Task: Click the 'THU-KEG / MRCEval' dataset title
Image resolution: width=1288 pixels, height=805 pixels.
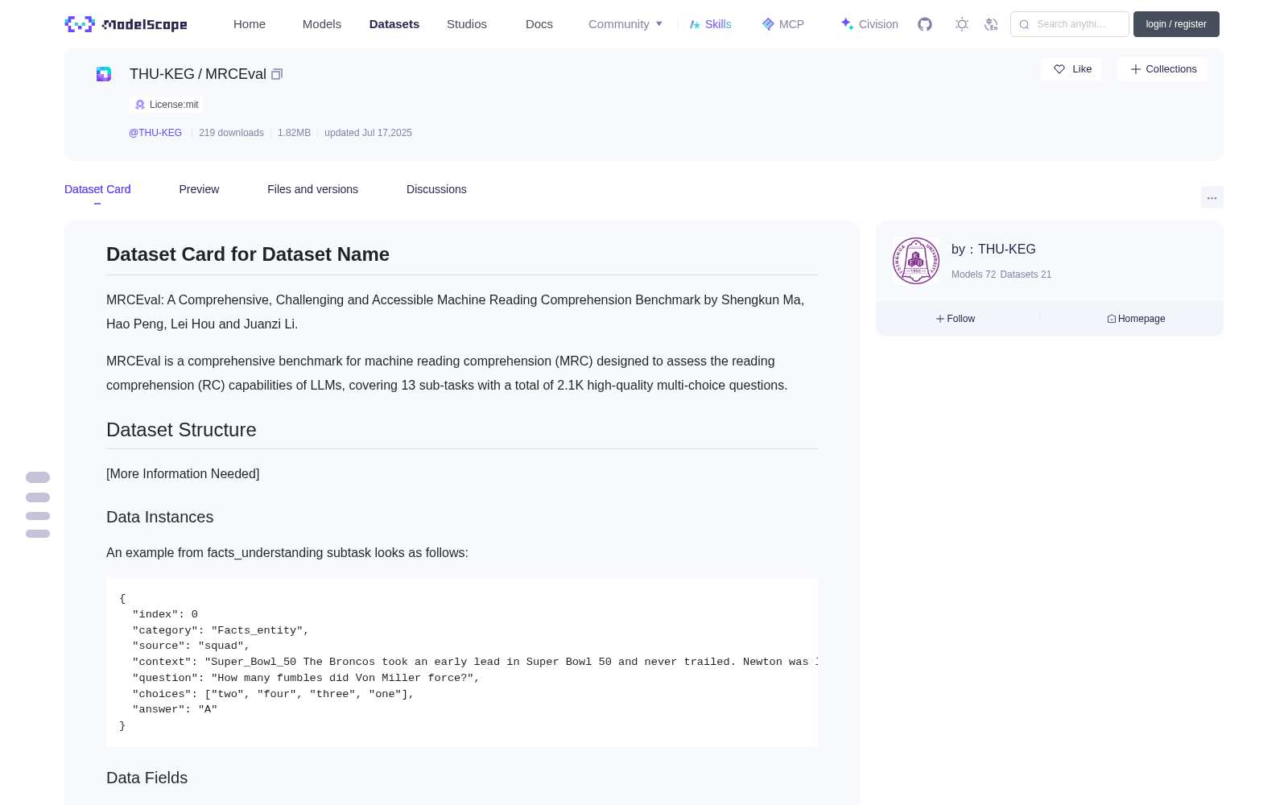Action: (198, 74)
